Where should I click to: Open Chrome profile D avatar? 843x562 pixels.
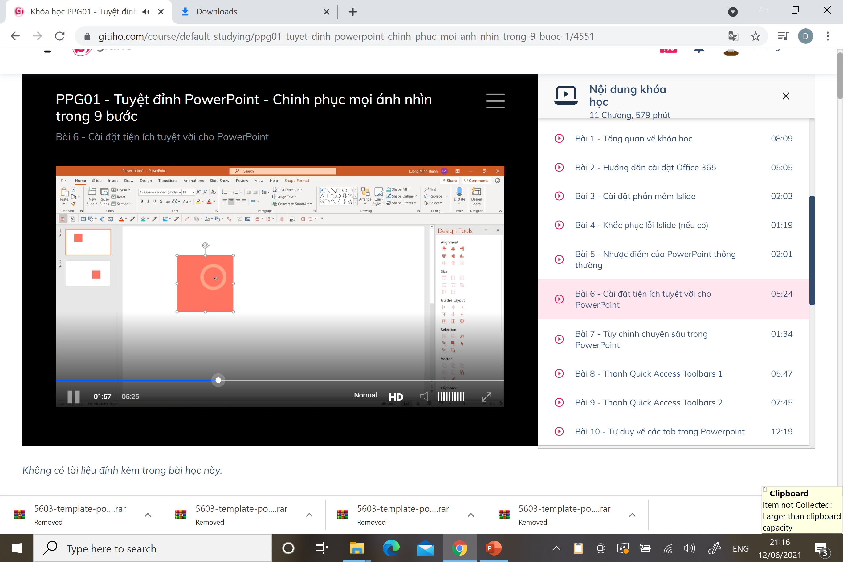805,36
